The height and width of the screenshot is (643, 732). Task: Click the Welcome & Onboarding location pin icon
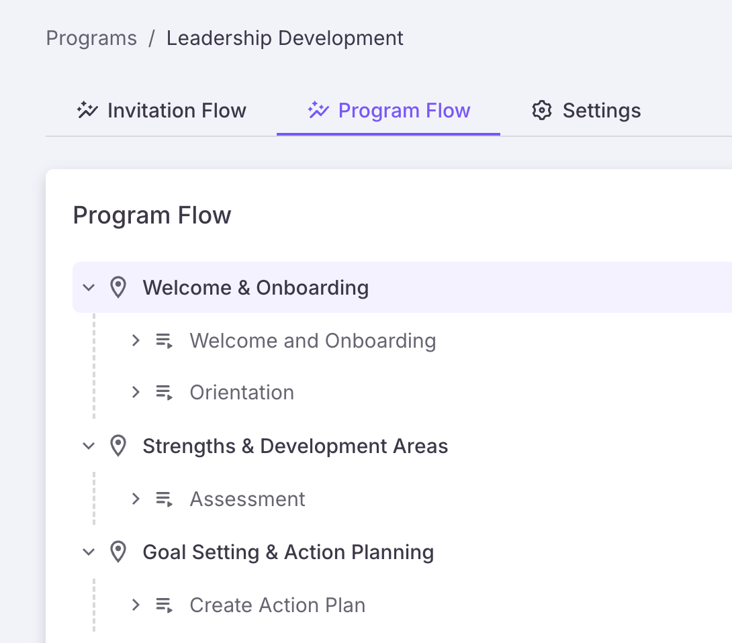pyautogui.click(x=118, y=288)
